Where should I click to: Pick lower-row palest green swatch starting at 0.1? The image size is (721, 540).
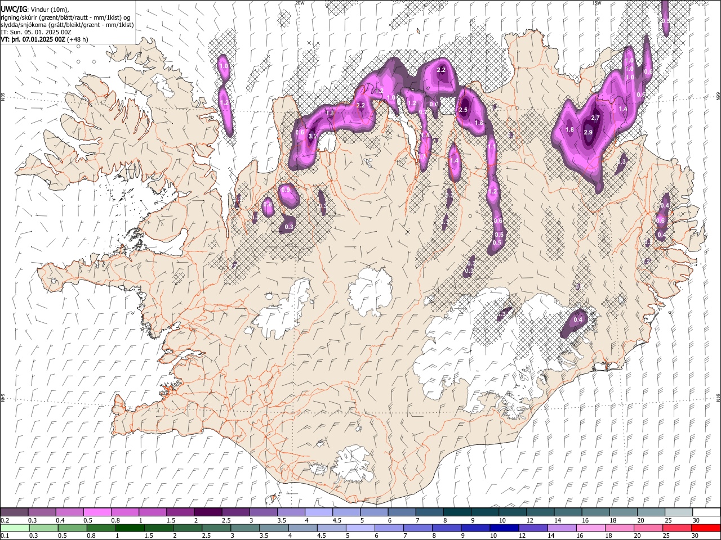tap(14, 528)
